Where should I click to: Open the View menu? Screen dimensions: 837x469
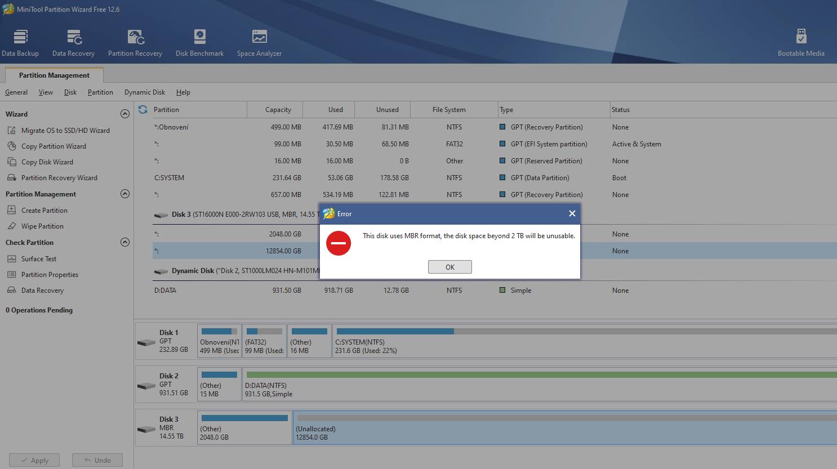click(x=46, y=92)
